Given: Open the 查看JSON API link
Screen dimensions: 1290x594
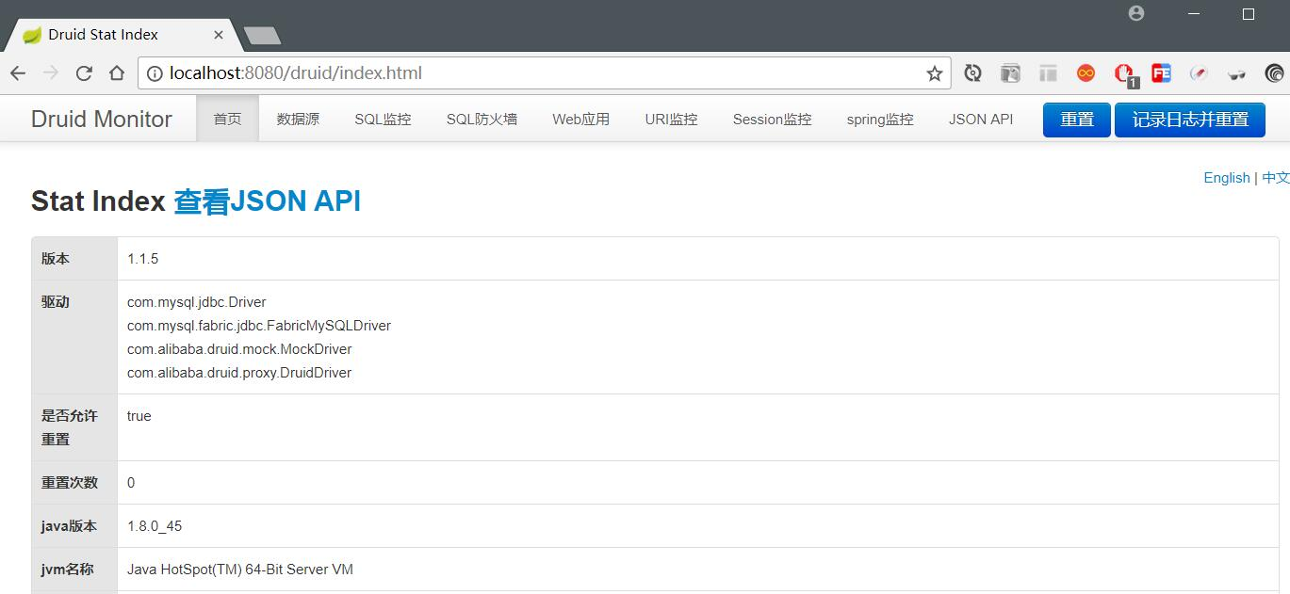Looking at the screenshot, I should [267, 201].
